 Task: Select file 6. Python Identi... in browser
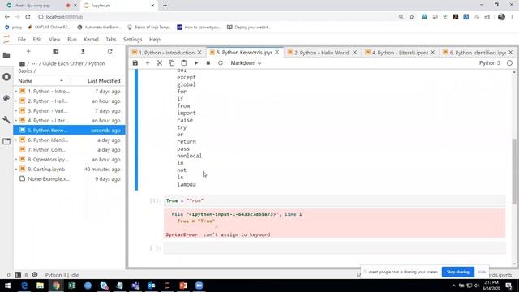point(69,140)
